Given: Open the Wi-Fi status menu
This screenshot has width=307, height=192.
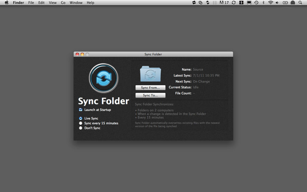Looking at the screenshot, I should pos(271,3).
